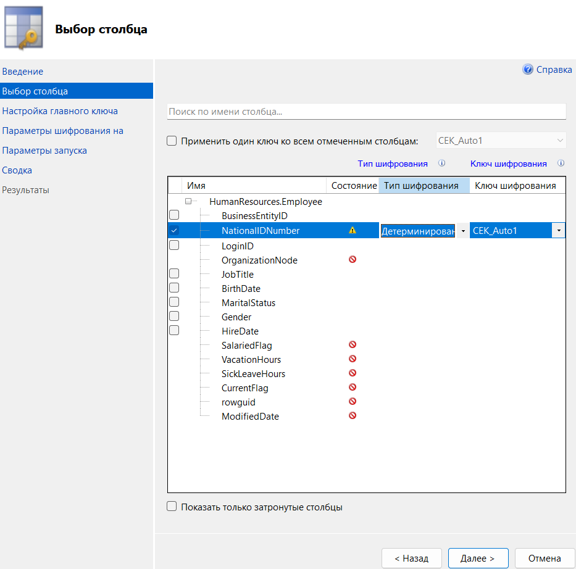Open Сводка wizard page
This screenshot has width=576, height=569.
point(17,170)
